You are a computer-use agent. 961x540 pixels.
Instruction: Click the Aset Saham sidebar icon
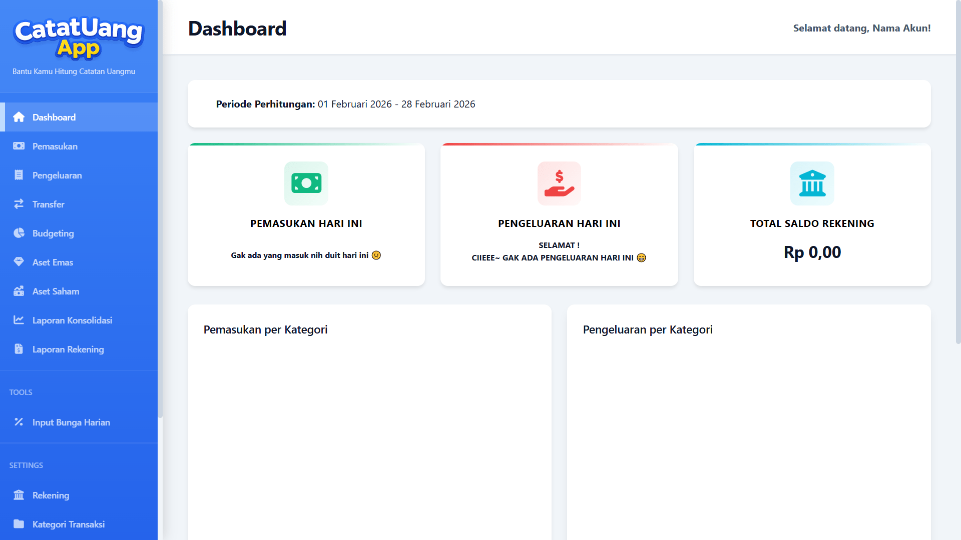click(x=19, y=291)
